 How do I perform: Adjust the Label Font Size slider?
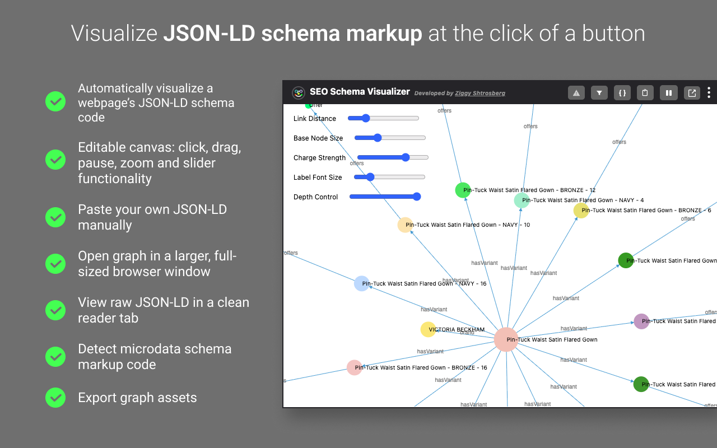click(389, 177)
